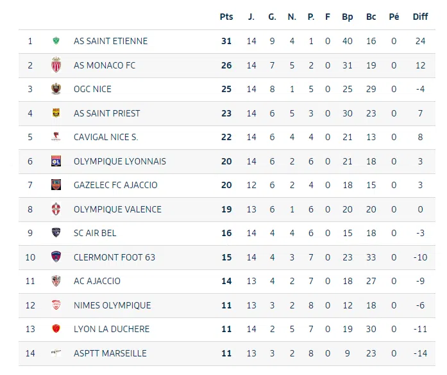Open the Gazelec FC Ajaccio crest
This screenshot has width=447, height=375.
point(56,185)
